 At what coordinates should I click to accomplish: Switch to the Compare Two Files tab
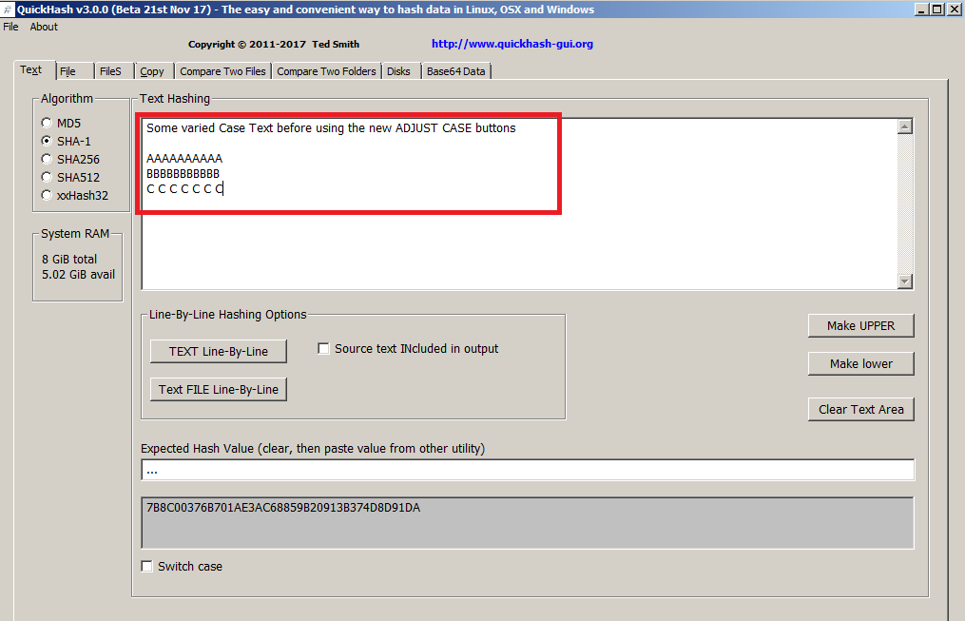pyautogui.click(x=222, y=71)
